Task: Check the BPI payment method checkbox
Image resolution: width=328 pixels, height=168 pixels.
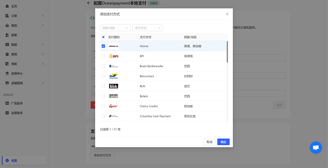Action: 103,56
